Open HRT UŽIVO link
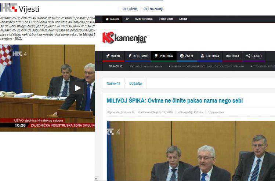This screenshot has height=181, width=275. tap(130, 9)
